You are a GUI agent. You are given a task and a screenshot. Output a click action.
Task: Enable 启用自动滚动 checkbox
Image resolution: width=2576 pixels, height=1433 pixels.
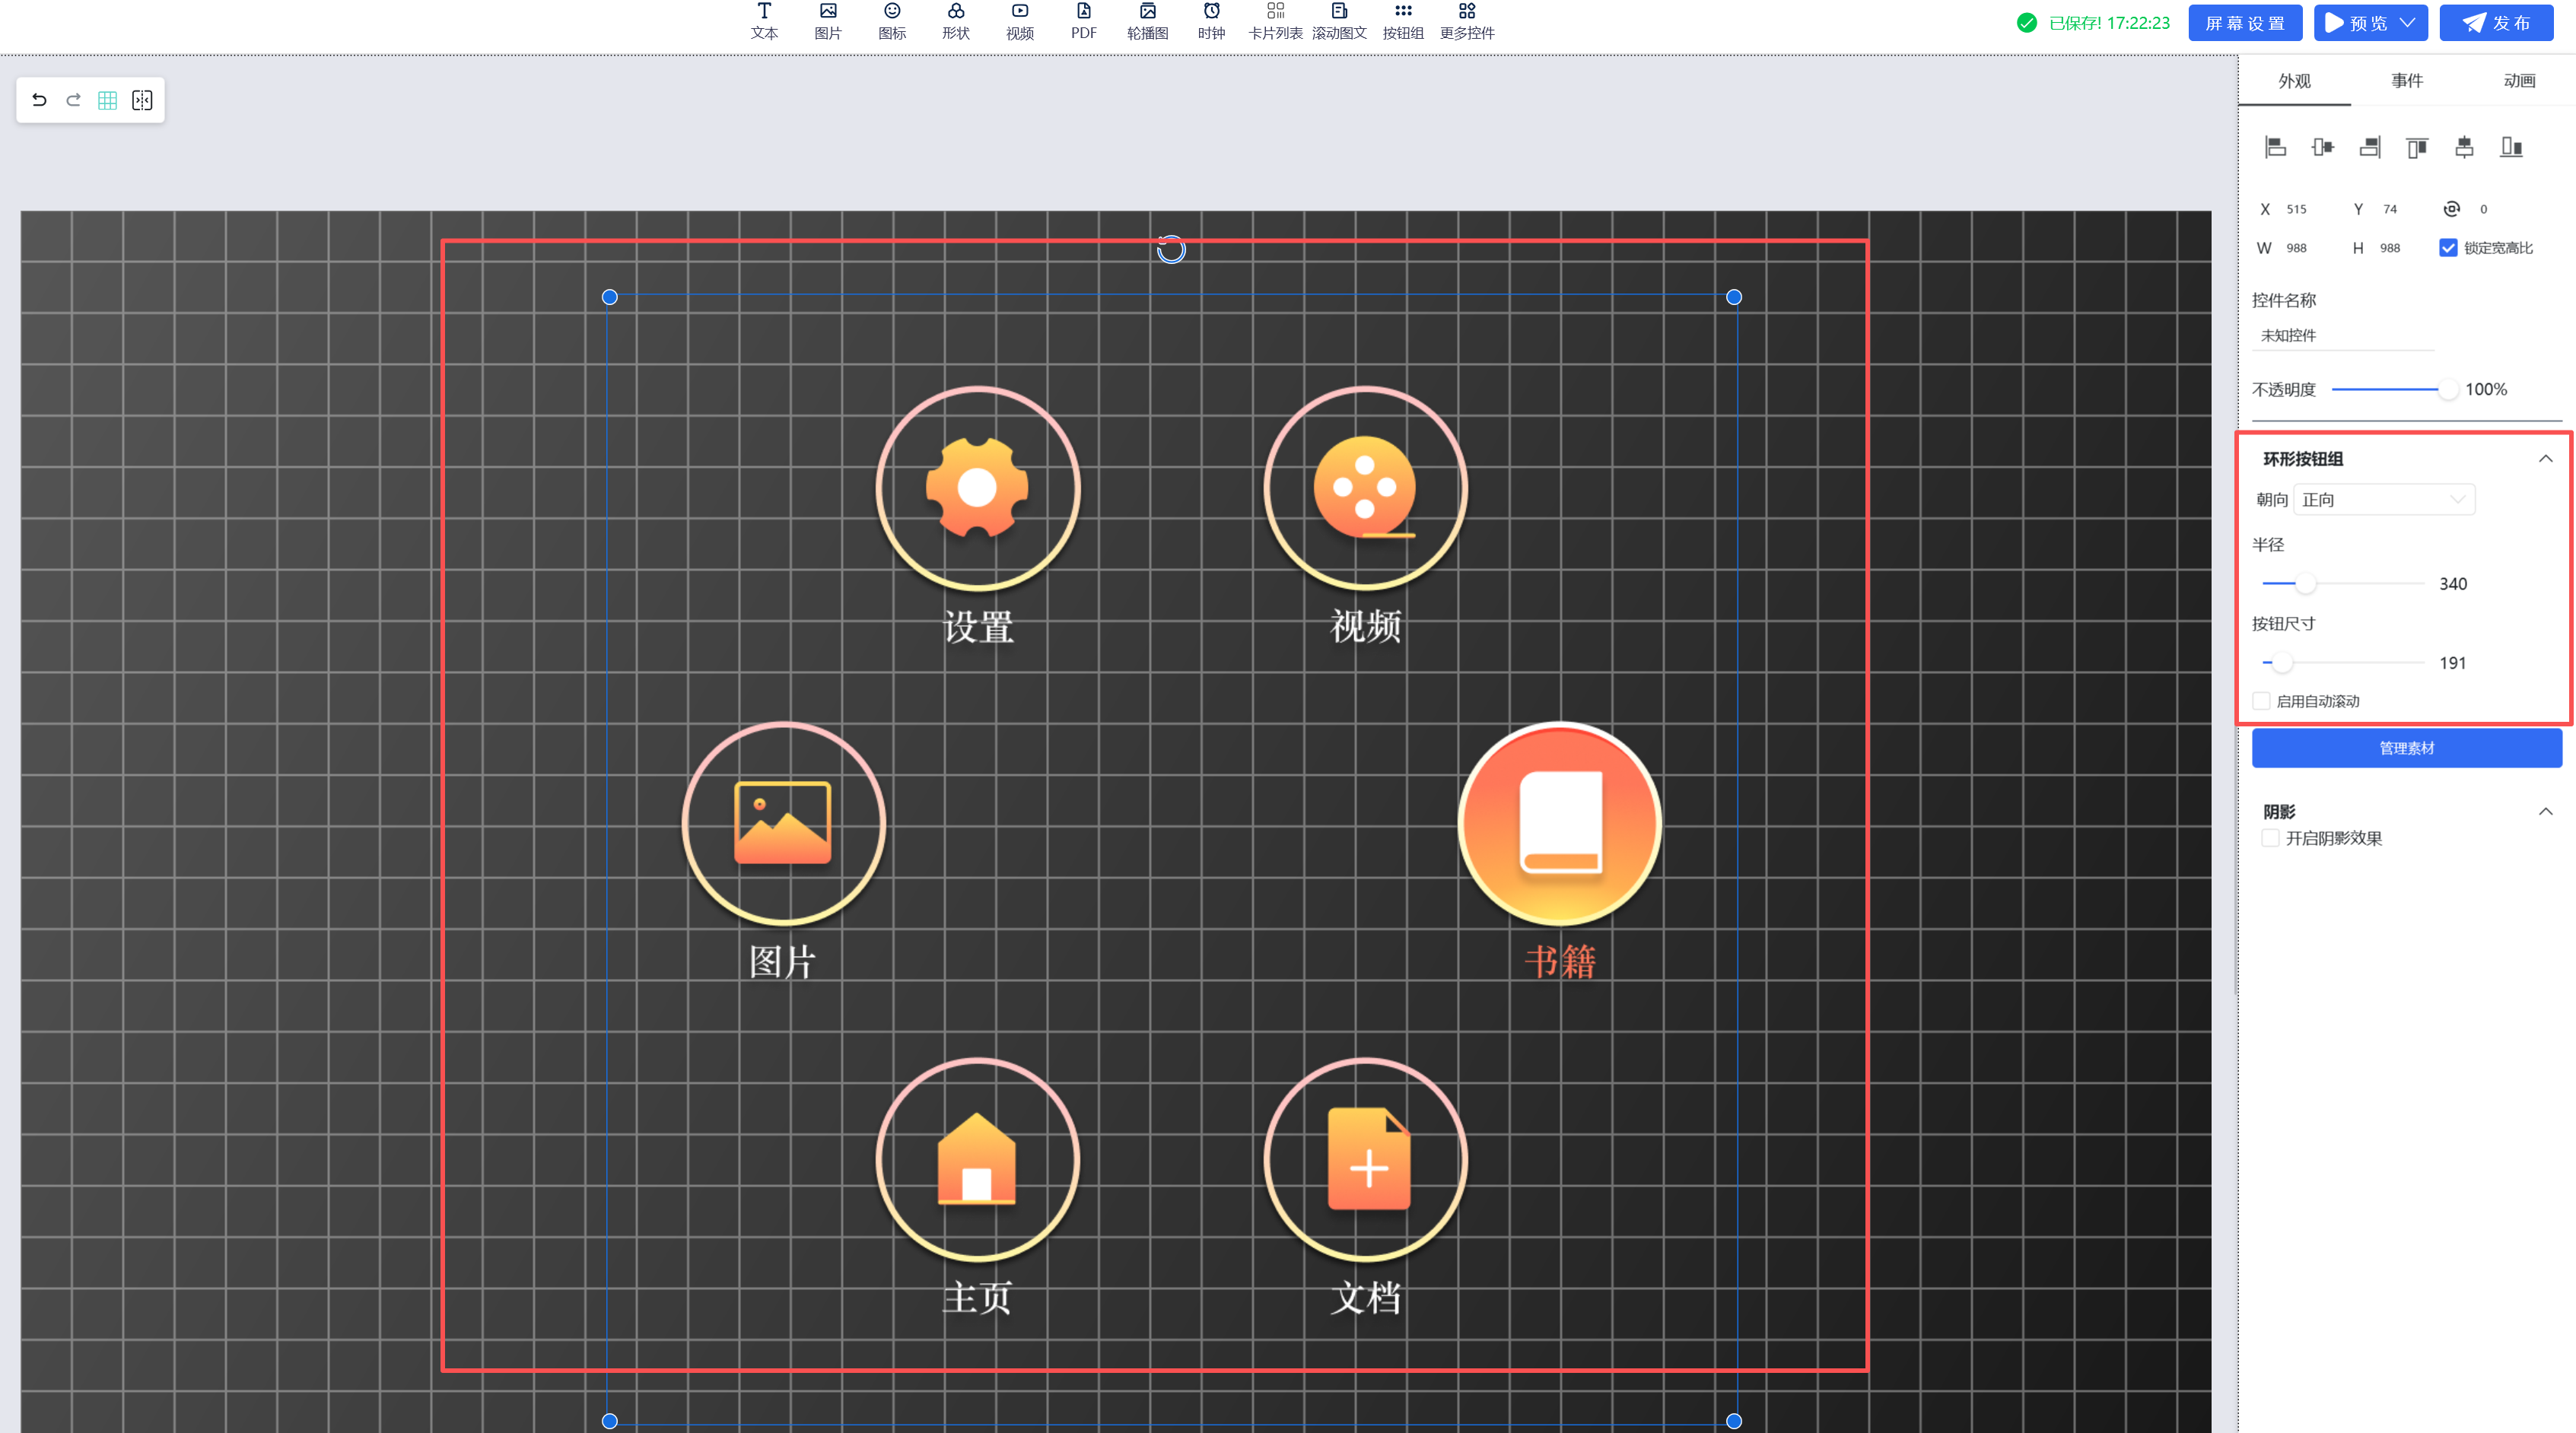coord(2261,701)
